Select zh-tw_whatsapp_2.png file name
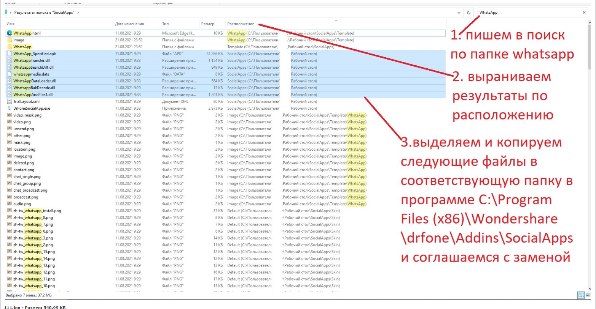This screenshot has width=596, height=309. (33, 245)
